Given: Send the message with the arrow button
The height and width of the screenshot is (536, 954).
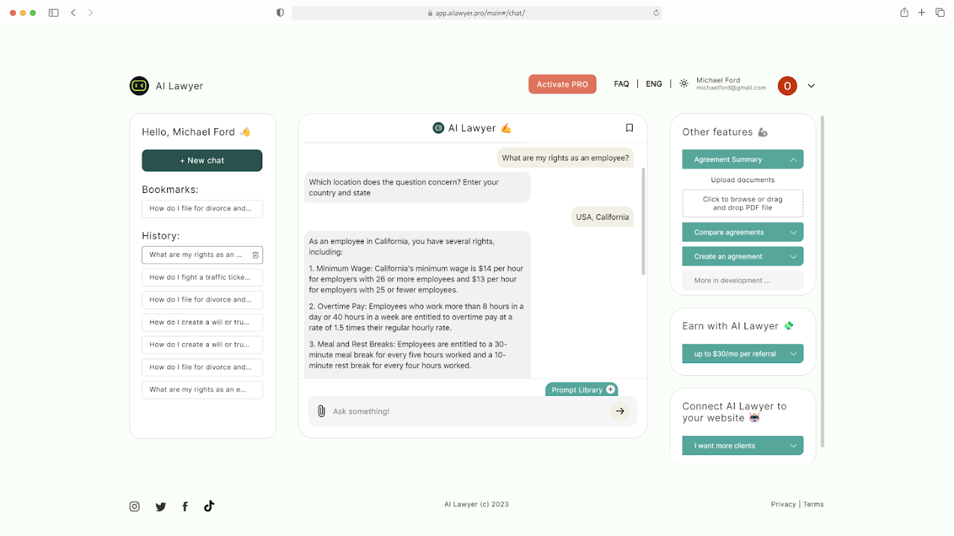Looking at the screenshot, I should coord(620,411).
